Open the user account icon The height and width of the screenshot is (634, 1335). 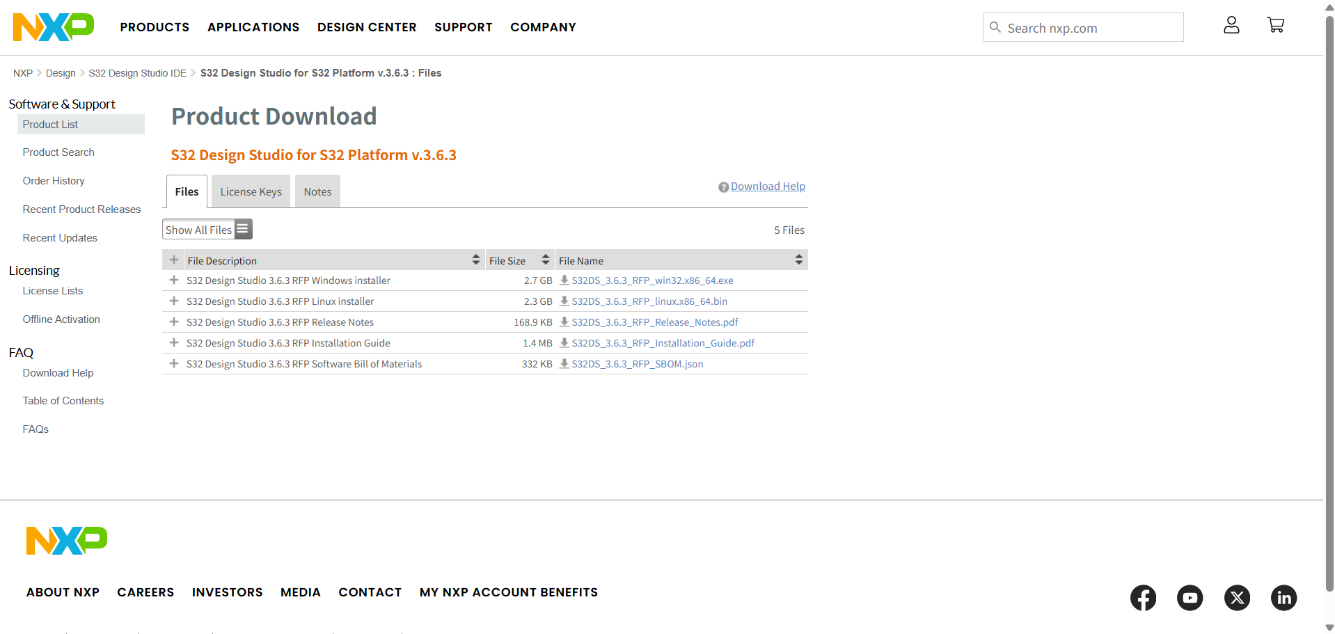[x=1231, y=26]
